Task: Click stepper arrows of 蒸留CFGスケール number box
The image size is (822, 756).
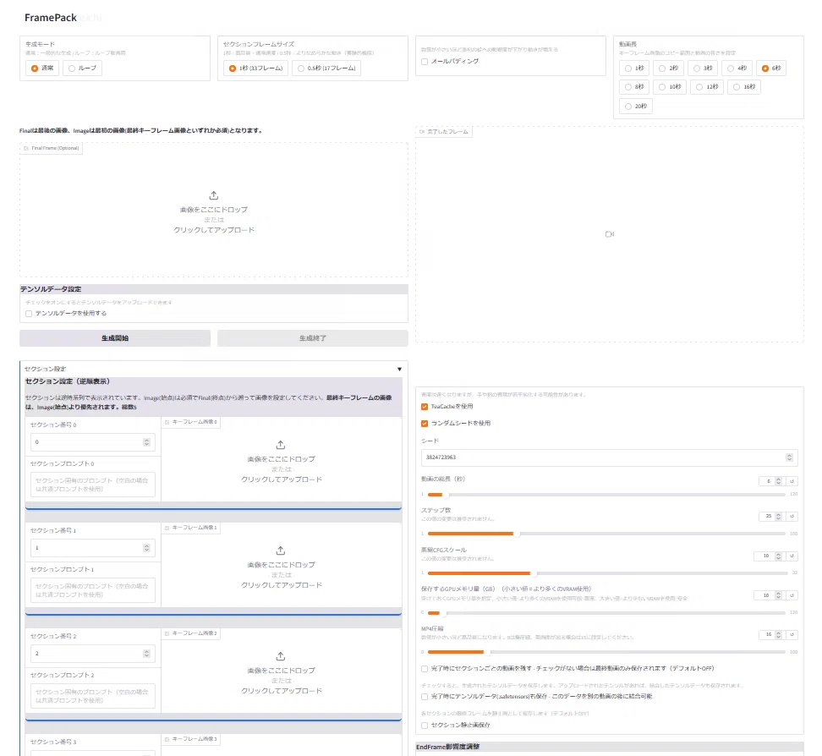Action: [x=779, y=556]
